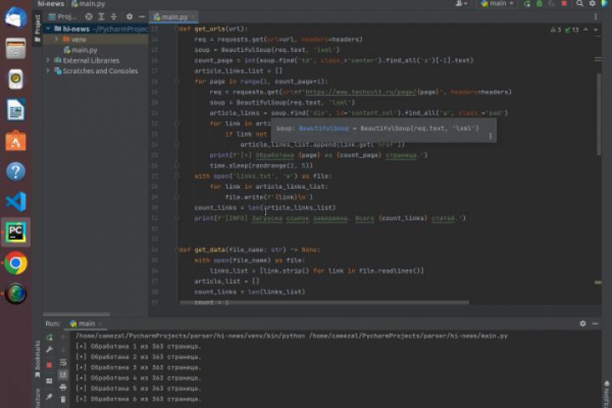
Task: Go to the next highlighted error with the down arrow
Action: pyautogui.click(x=596, y=30)
